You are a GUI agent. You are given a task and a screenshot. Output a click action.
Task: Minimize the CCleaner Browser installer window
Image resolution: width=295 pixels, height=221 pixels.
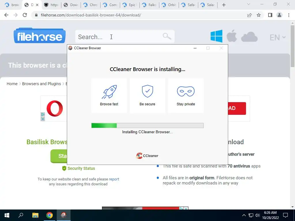195,48
